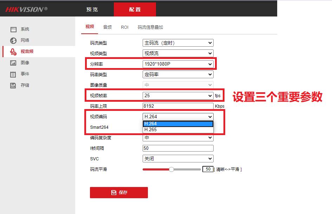
Task: Open the 视频类型 dropdown
Action: pyautogui.click(x=178, y=53)
